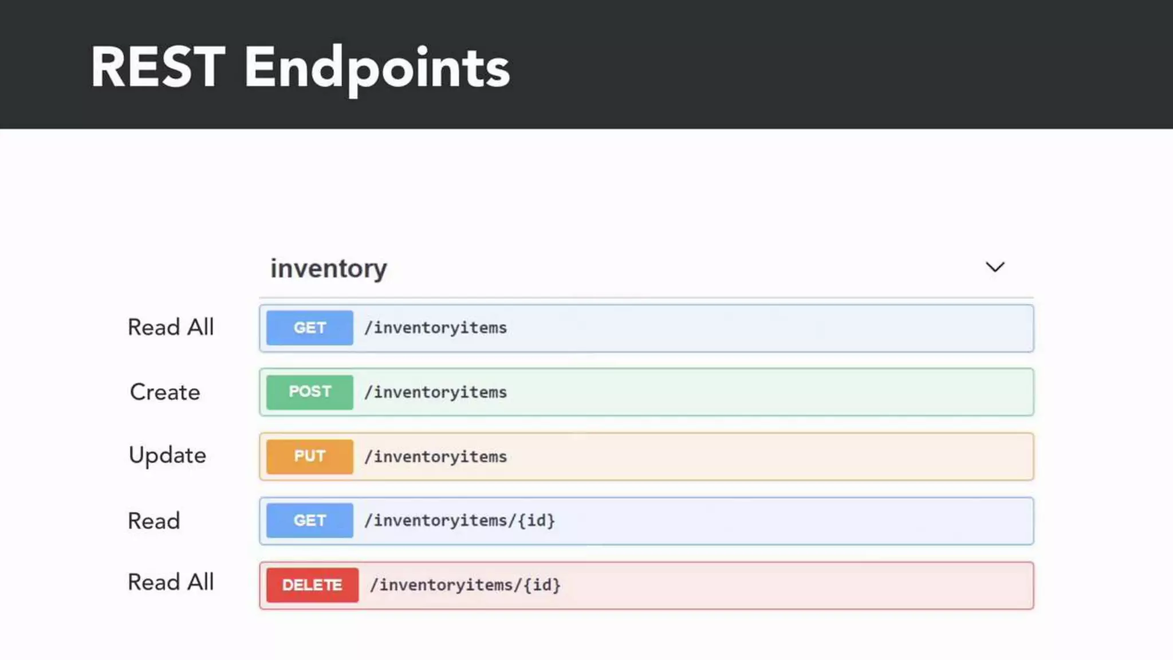Click empty area of the orange PUT row

pyautogui.click(x=802, y=457)
